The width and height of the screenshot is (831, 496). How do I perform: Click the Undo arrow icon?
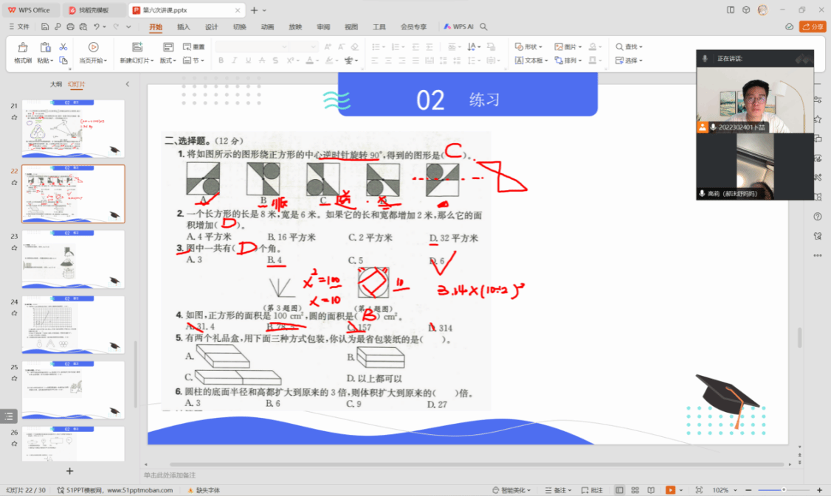coord(97,27)
